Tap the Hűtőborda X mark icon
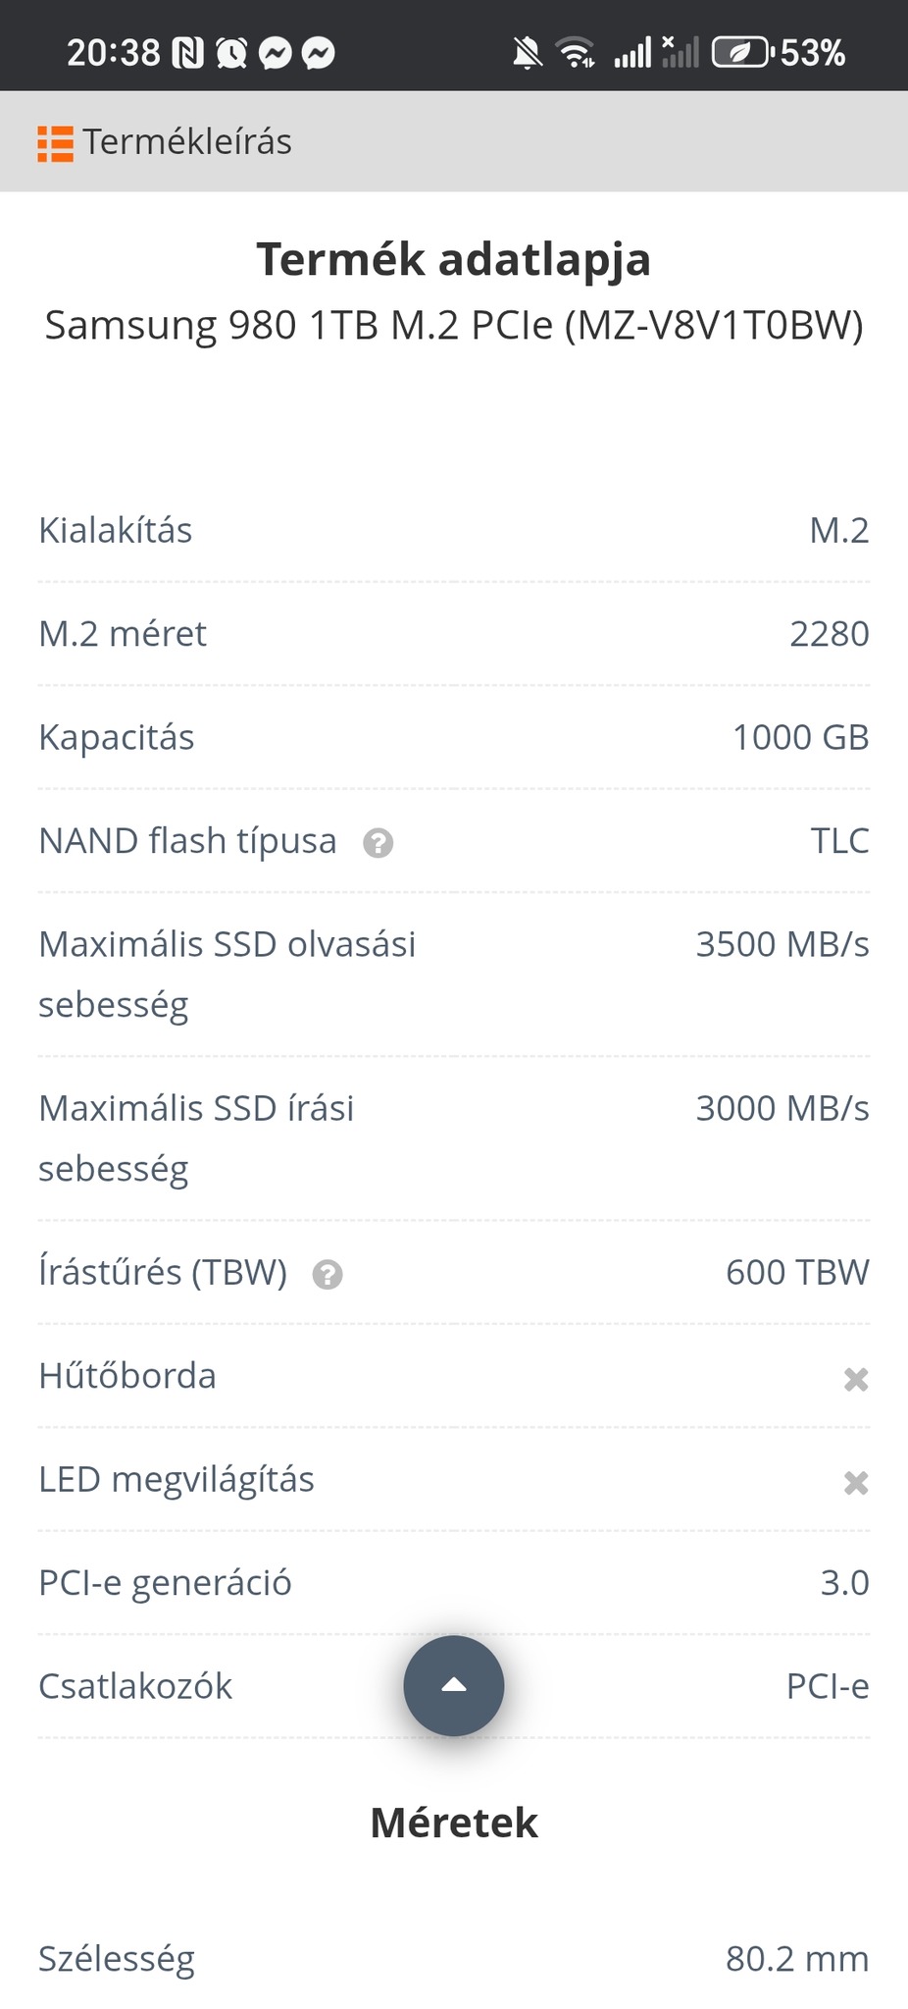 point(856,1379)
